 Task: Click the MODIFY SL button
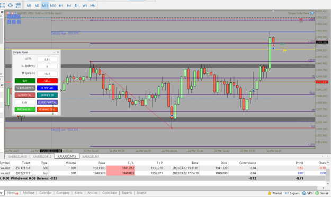point(25,95)
